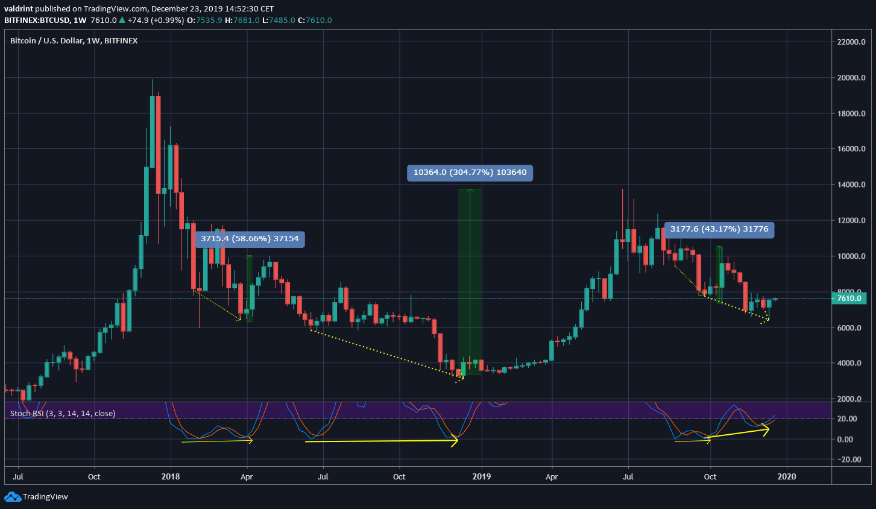Click the 2019 label on the time axis
The width and height of the screenshot is (876, 509).
point(481,476)
